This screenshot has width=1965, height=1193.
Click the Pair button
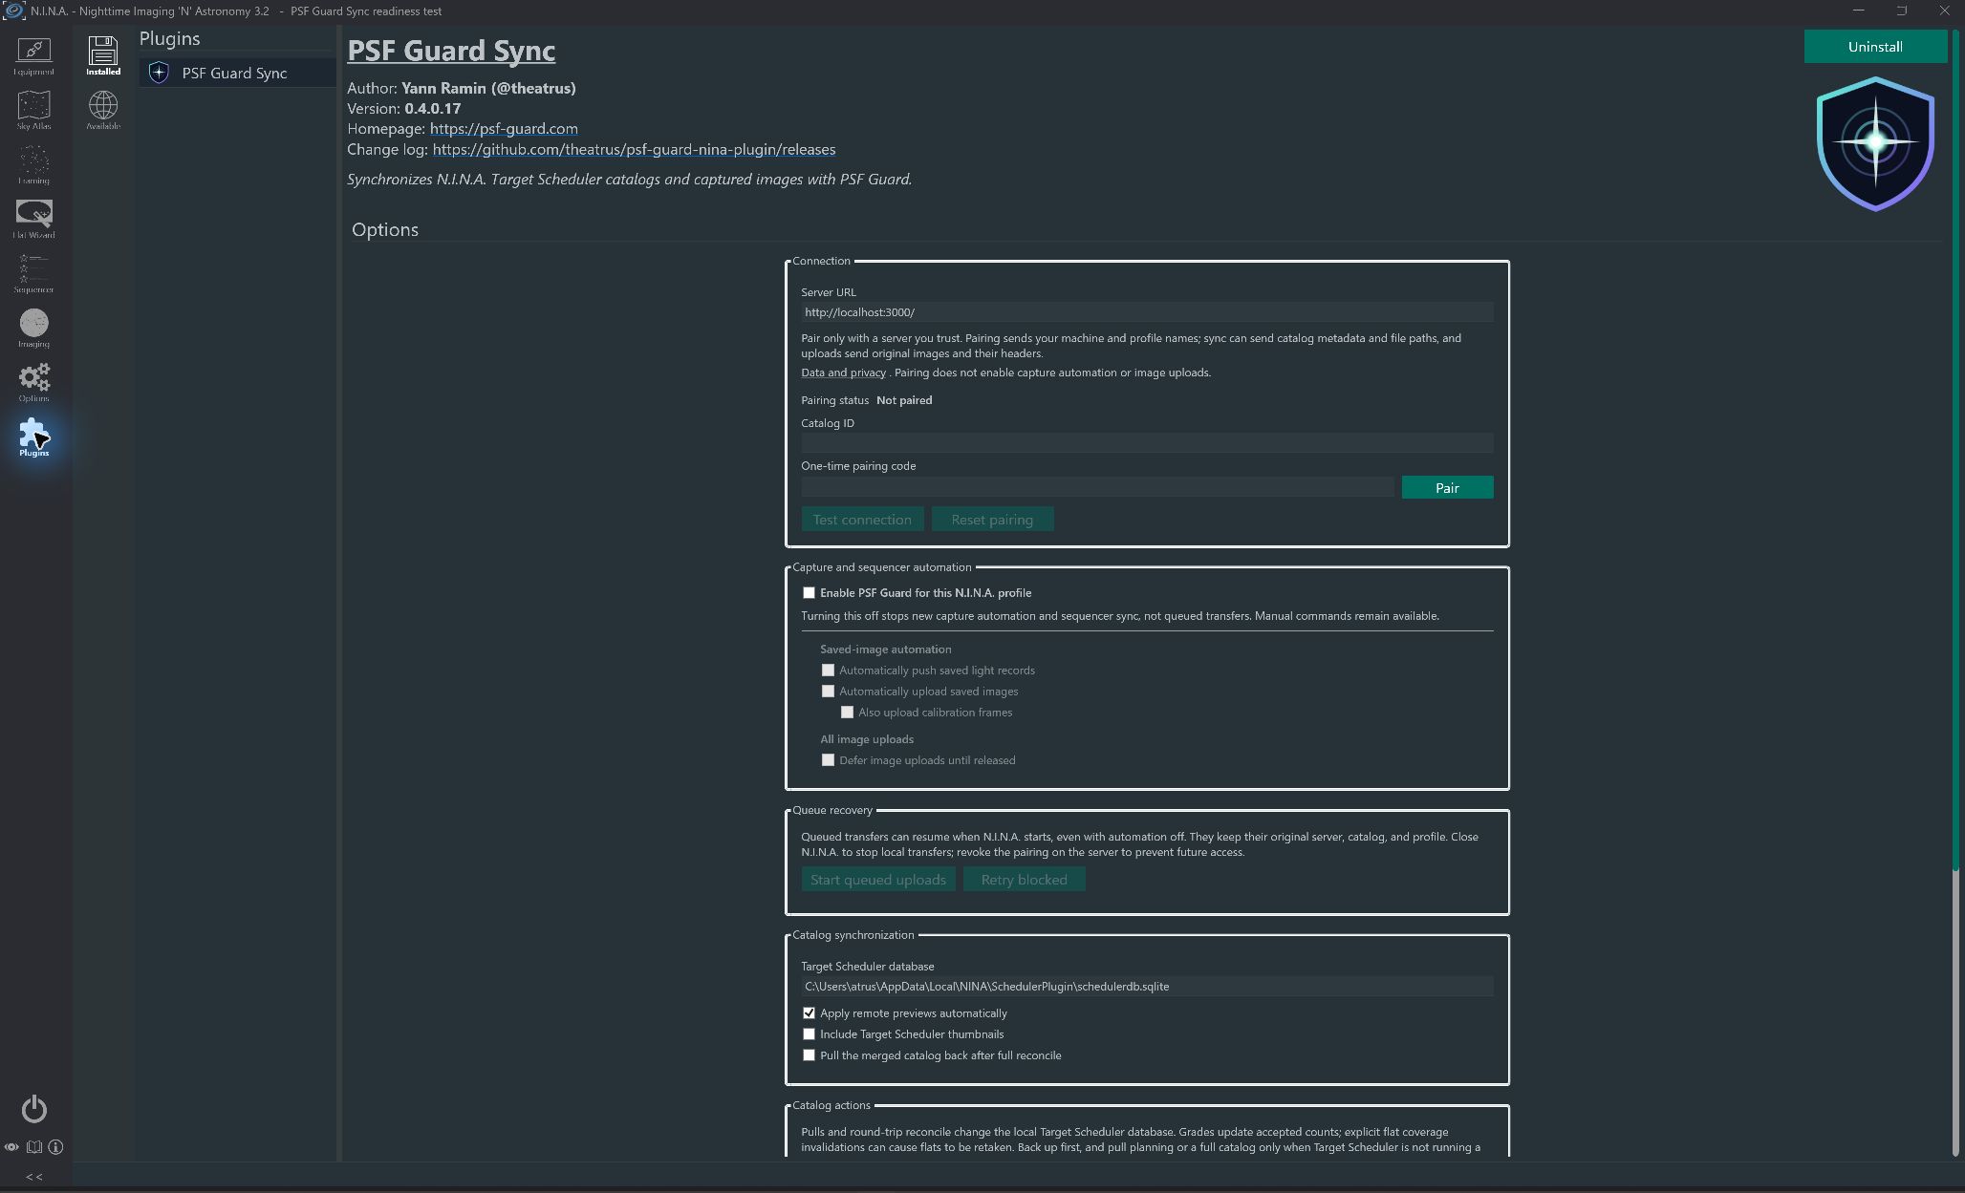pos(1447,488)
